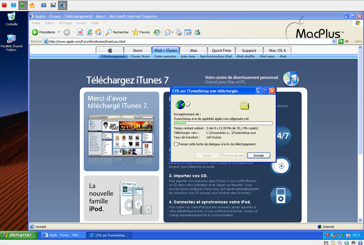Click the edit page toolbar icon
364x245 pixels.
click(x=188, y=32)
